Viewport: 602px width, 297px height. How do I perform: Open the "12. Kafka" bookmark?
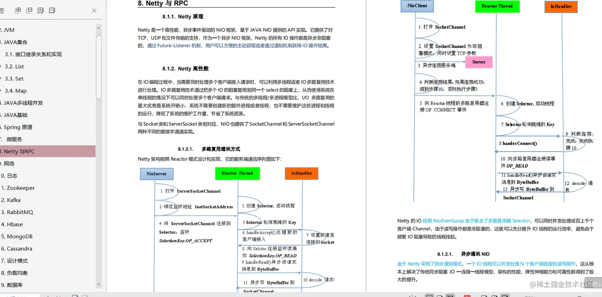coord(14,200)
